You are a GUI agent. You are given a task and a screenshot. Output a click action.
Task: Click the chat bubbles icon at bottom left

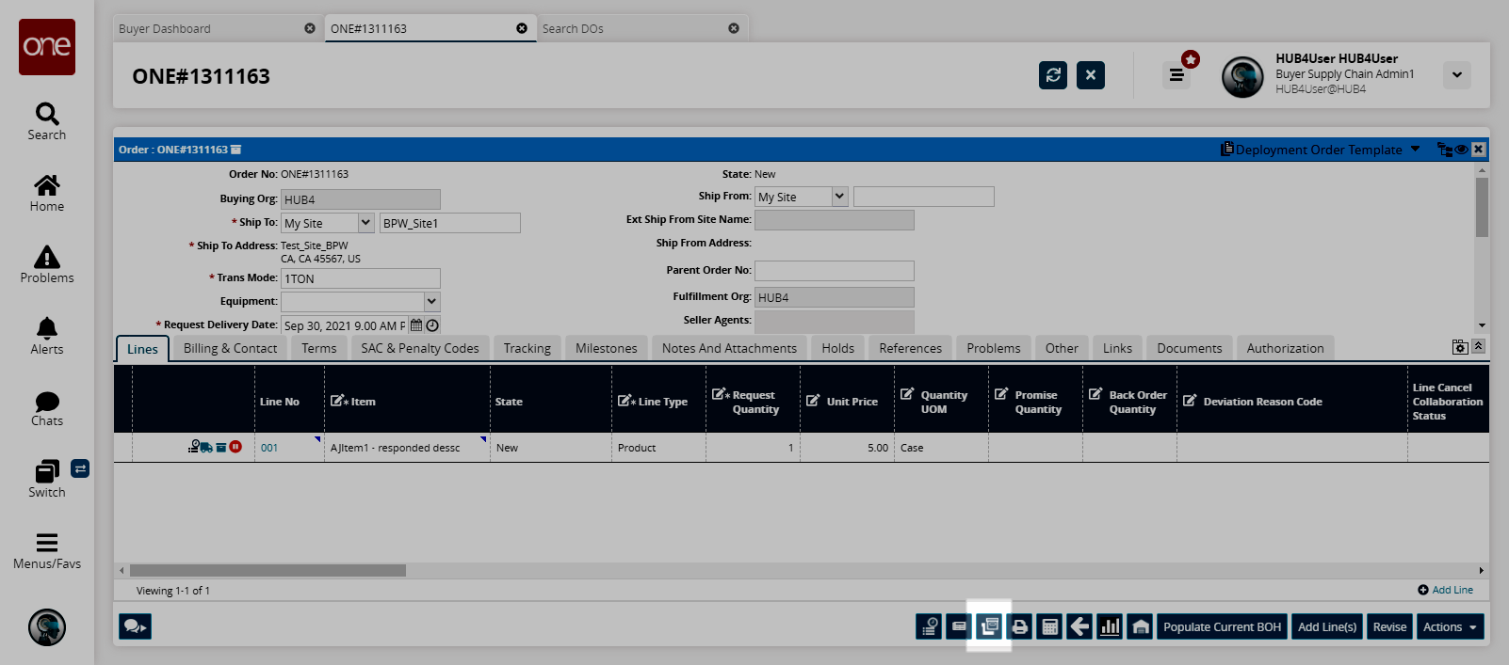[x=135, y=626]
